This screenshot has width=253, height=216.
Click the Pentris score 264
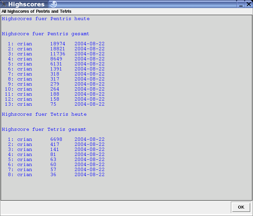[x=55, y=89]
